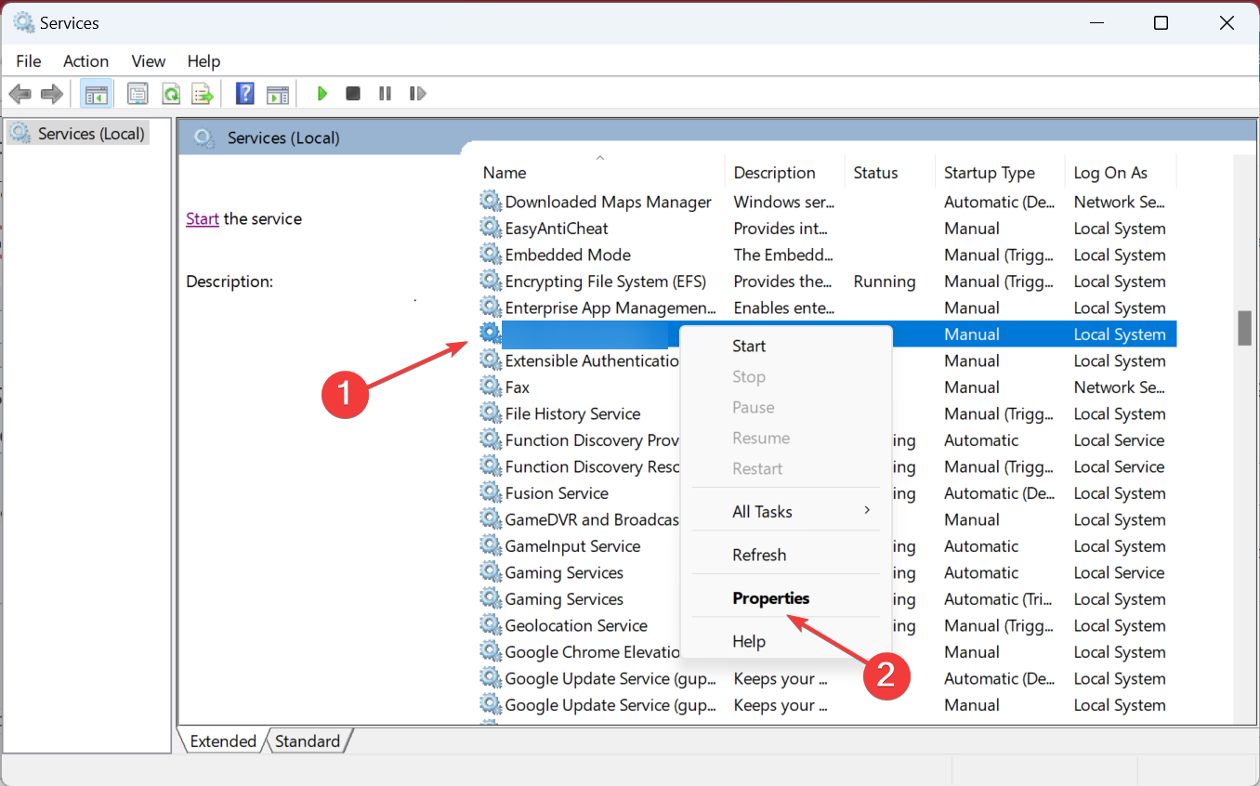Click the gear icon beside the Fax service
This screenshot has height=786, width=1260.
point(490,386)
